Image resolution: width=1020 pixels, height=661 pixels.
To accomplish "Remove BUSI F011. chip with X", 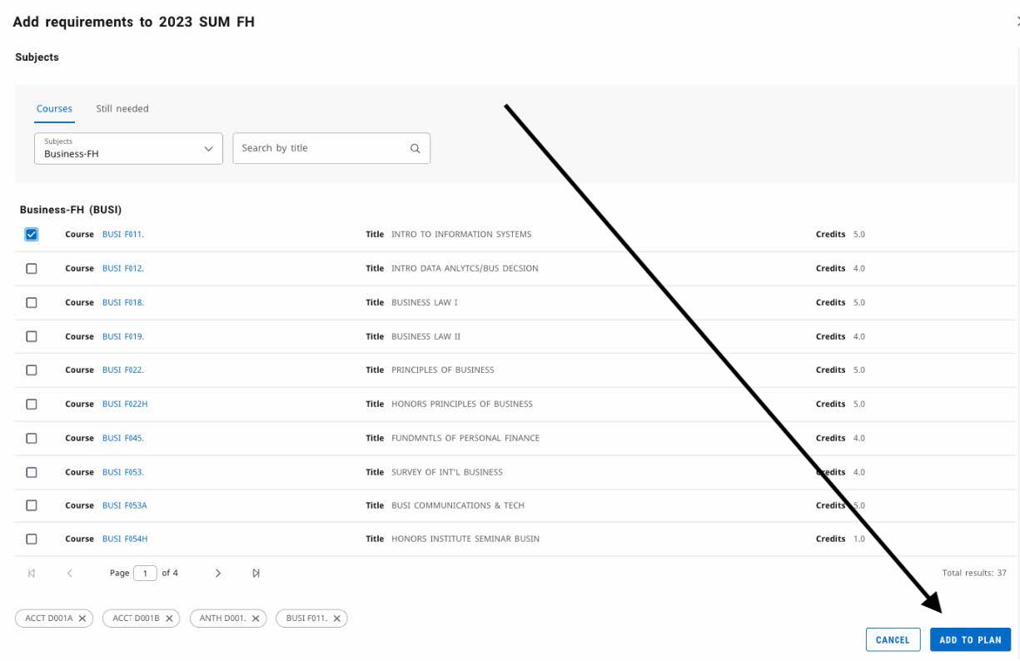I will point(336,619).
